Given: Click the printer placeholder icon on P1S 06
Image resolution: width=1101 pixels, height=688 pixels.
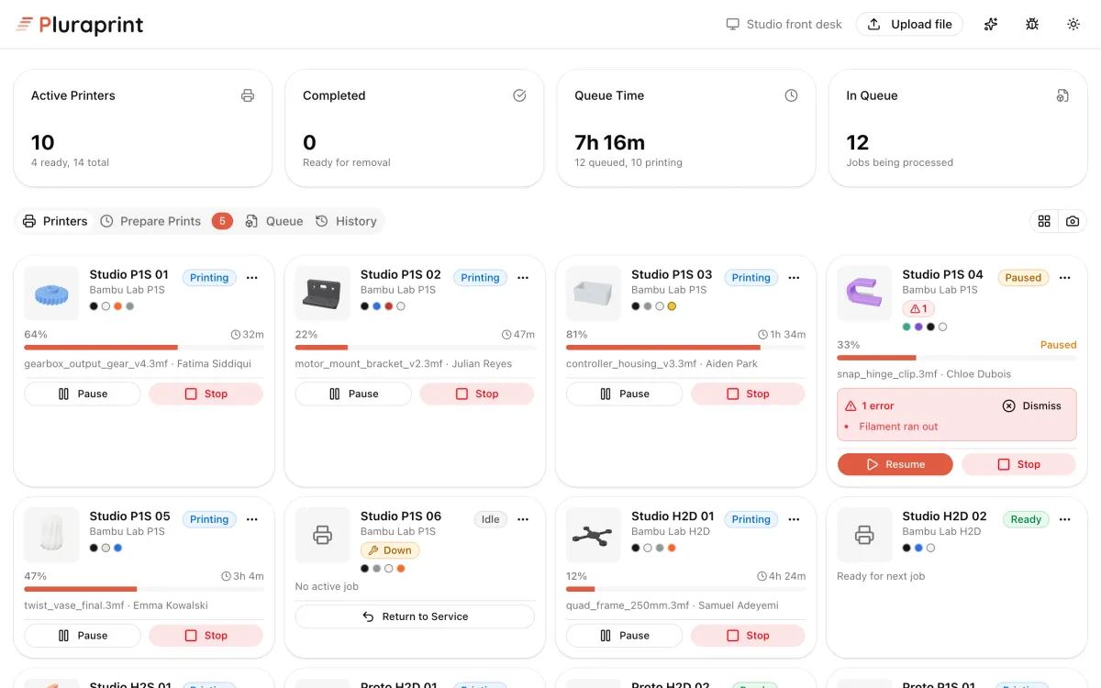Looking at the screenshot, I should pos(322,535).
